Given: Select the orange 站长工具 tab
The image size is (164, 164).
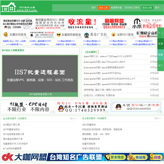Looking at the screenshot, I should pyautogui.click(x=103, y=8).
